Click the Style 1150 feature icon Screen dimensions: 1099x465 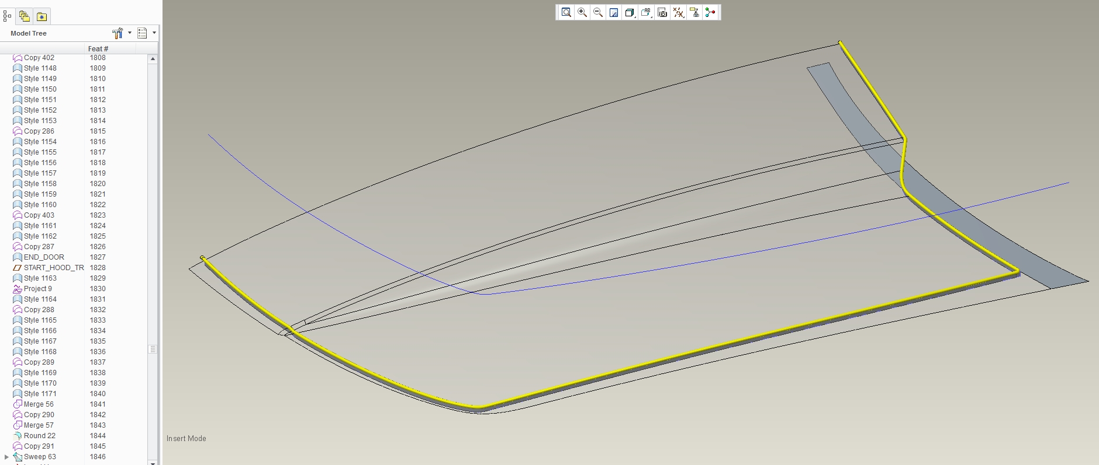point(18,89)
